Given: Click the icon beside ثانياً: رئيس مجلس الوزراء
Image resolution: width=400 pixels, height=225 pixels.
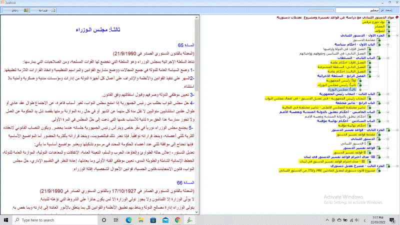Looking at the screenshot, I should pyautogui.click(x=359, y=85).
